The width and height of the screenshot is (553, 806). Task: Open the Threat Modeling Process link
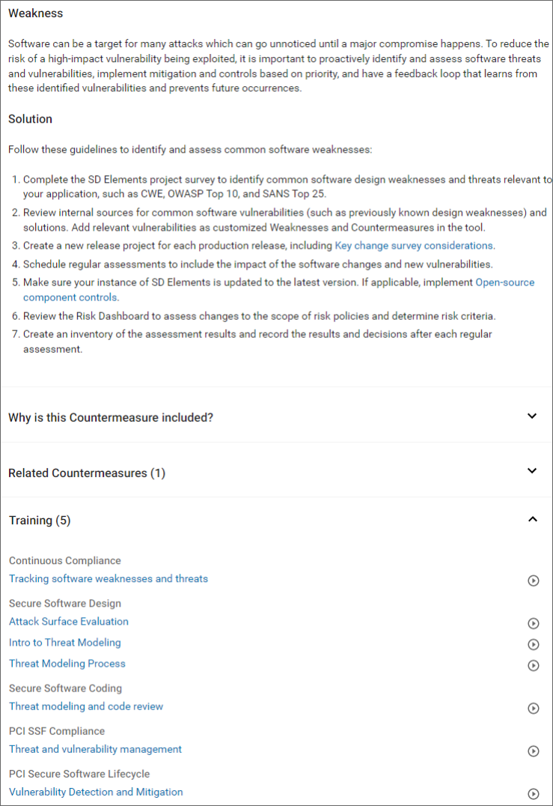tap(67, 663)
